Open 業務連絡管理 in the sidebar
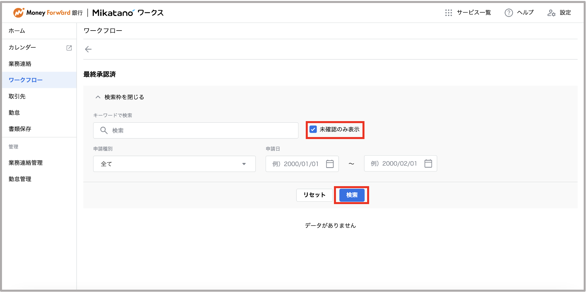 click(x=39, y=163)
